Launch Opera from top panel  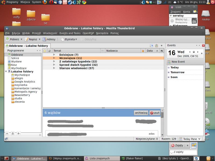click(51, 2)
